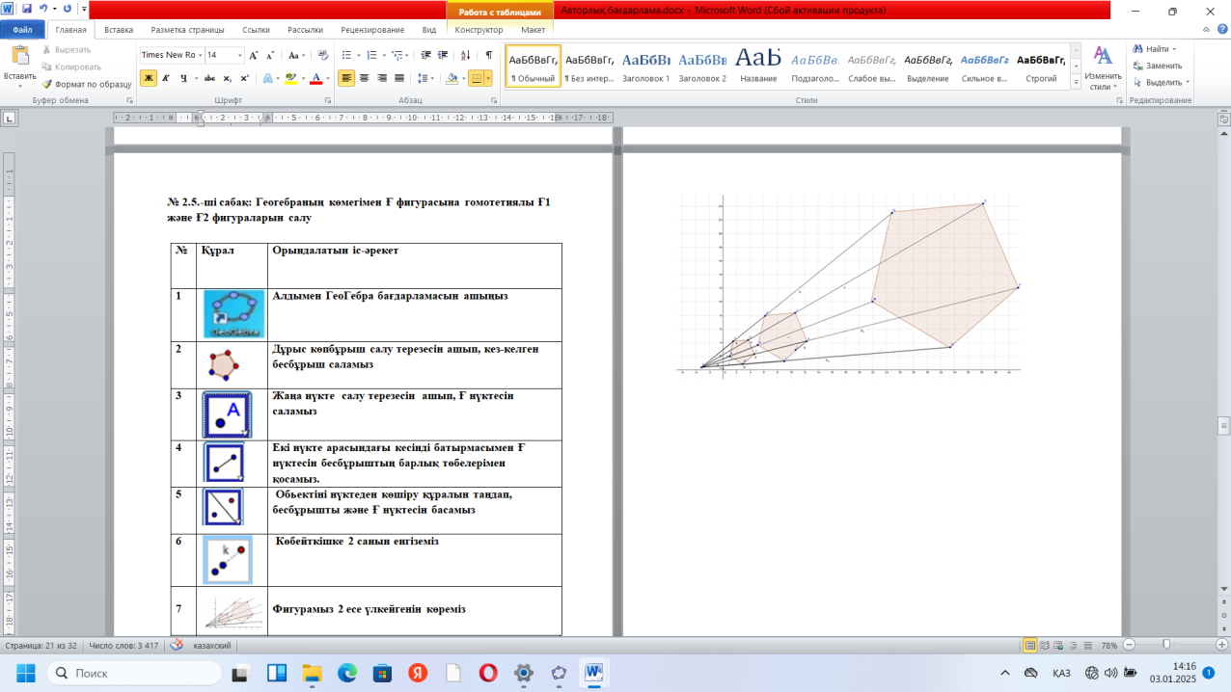Click the grow font size icon
1231x692 pixels.
(x=254, y=55)
